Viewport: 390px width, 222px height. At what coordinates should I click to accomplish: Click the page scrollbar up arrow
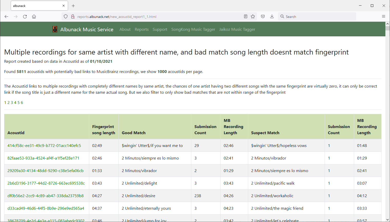click(x=387, y=24)
